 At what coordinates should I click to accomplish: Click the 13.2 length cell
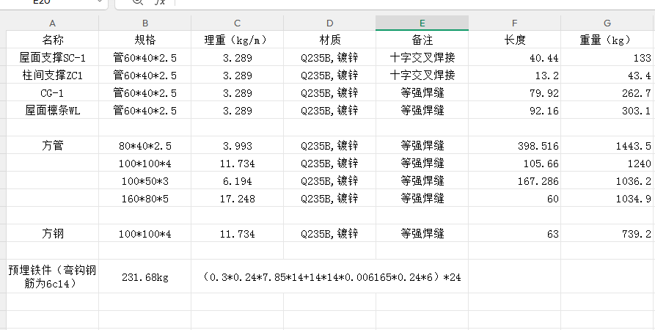[x=514, y=75]
